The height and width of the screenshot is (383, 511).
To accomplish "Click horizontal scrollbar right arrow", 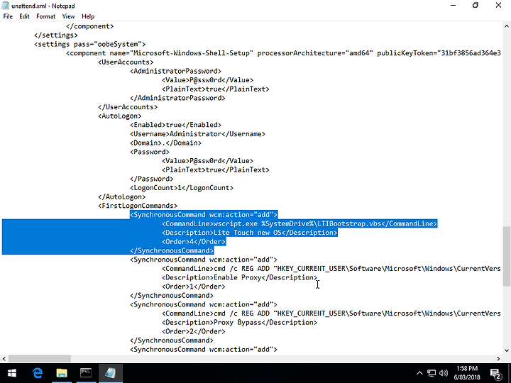I will [x=498, y=359].
